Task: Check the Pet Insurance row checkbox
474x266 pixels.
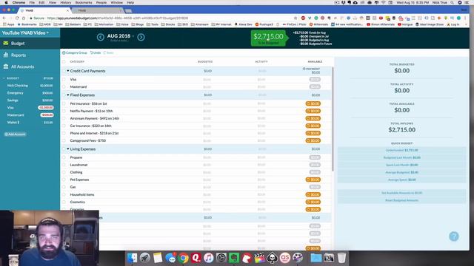Action: tap(64, 103)
